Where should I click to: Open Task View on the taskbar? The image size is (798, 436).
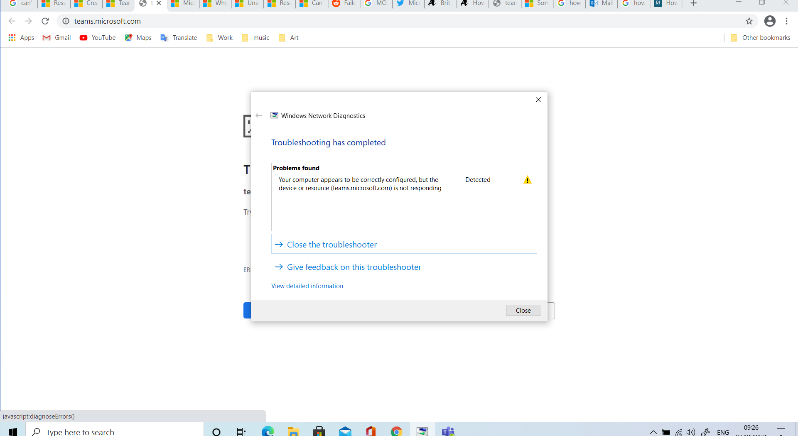pos(241,432)
